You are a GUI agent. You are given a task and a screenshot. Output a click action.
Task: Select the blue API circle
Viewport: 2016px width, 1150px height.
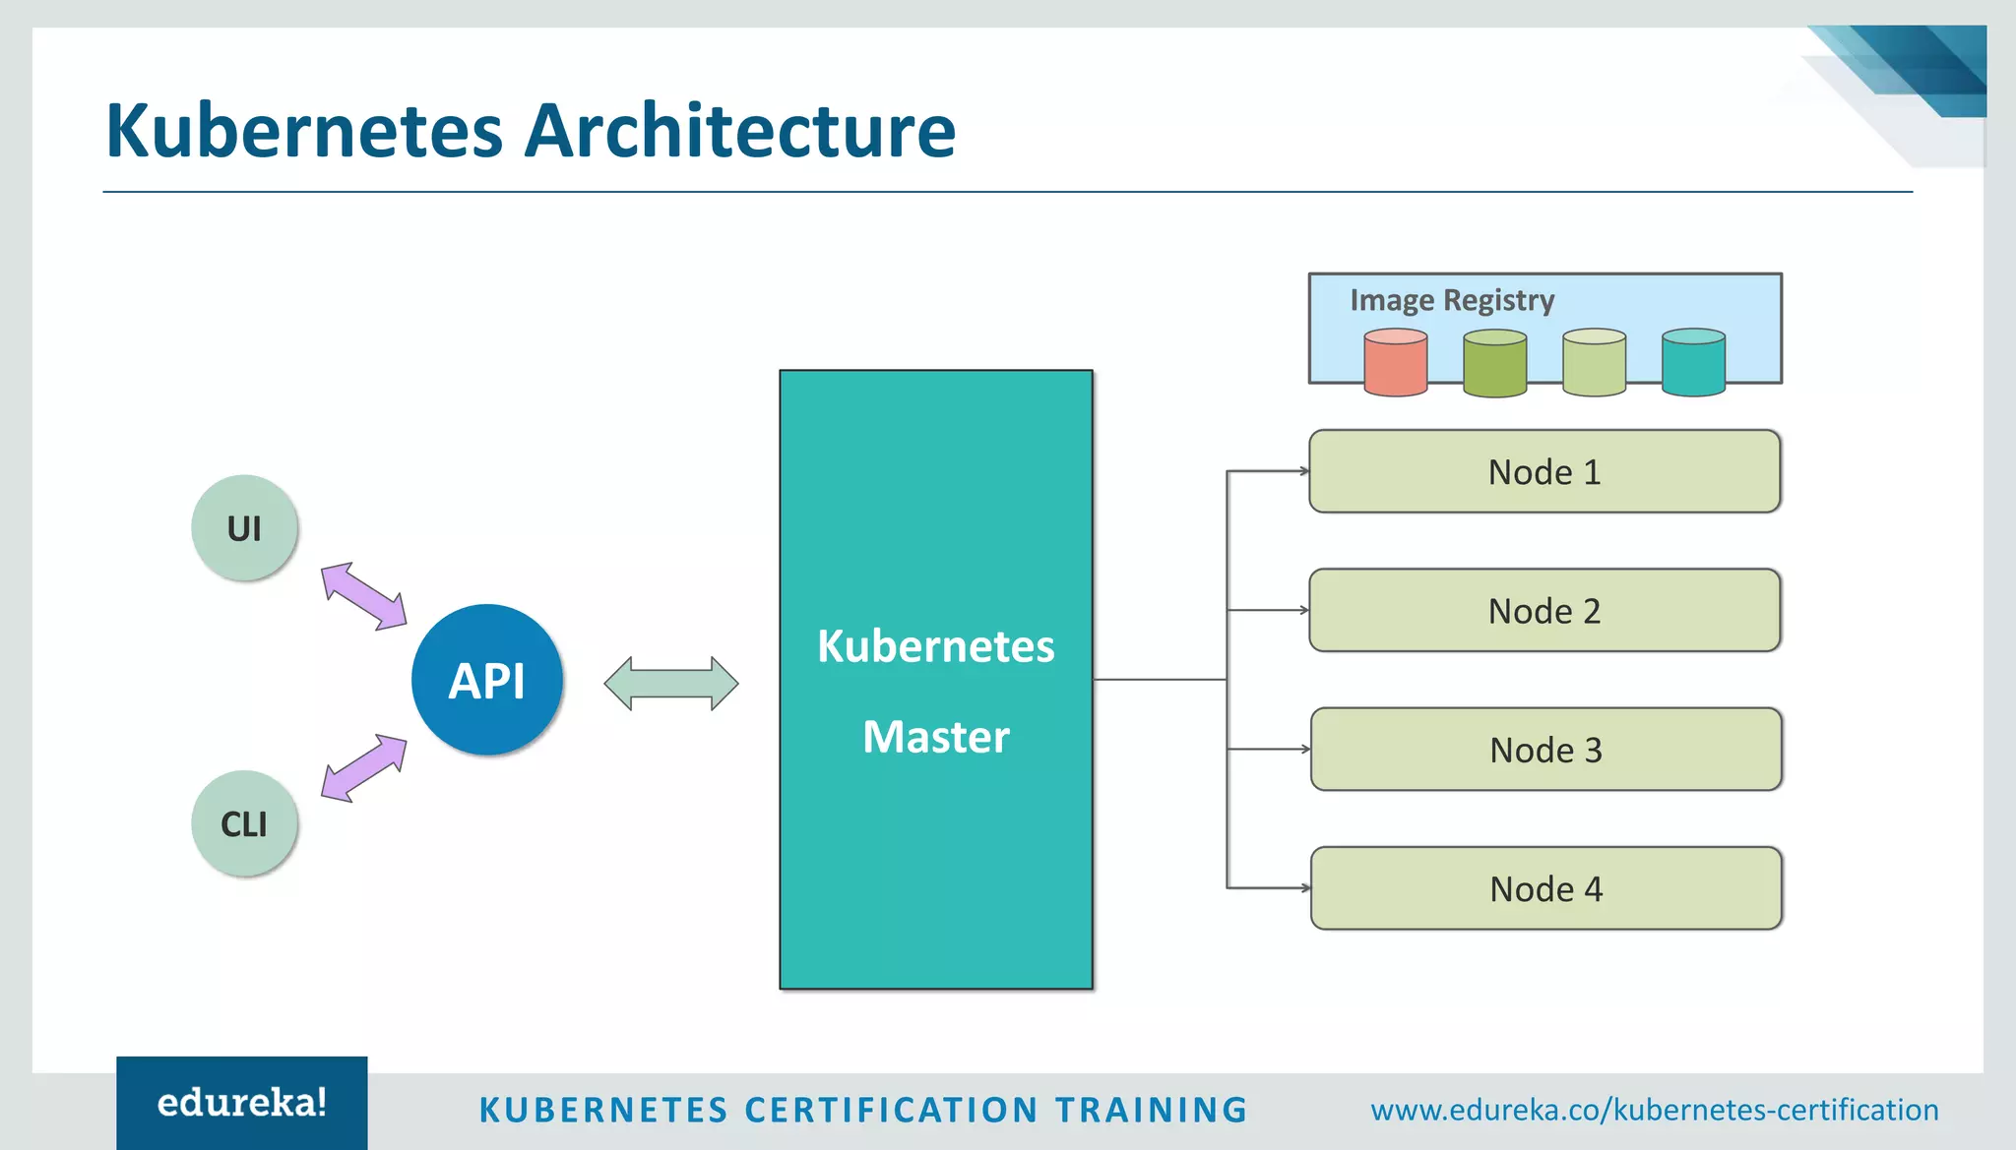point(487,680)
